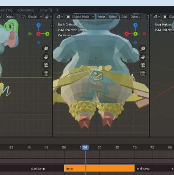Expand toolbar arrow of Back Orthographic viewport

point(54,26)
